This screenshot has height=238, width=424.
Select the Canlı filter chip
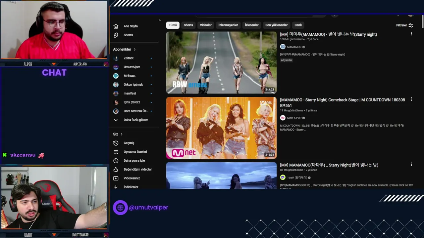coord(298,25)
